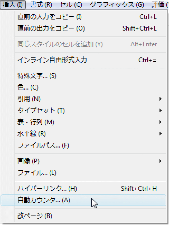Open the 評価 menu in the menu bar
Viewport: 169px width, 225px height.
click(x=160, y=5)
